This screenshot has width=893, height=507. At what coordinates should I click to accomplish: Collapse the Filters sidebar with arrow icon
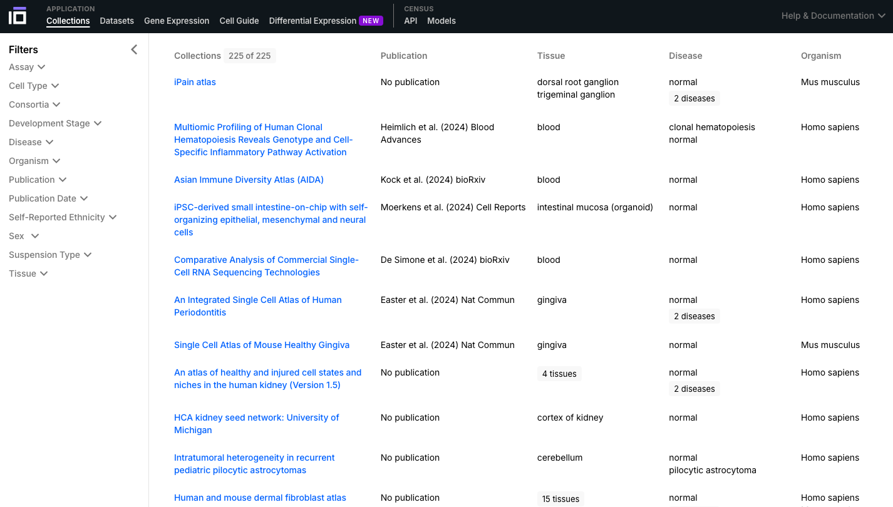tap(134, 49)
